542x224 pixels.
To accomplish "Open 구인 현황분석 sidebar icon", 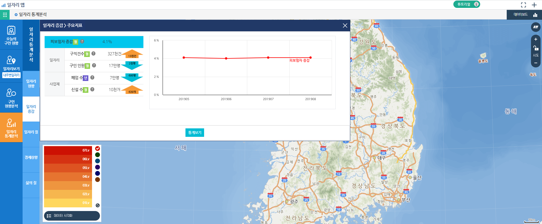I will pyautogui.click(x=11, y=98).
